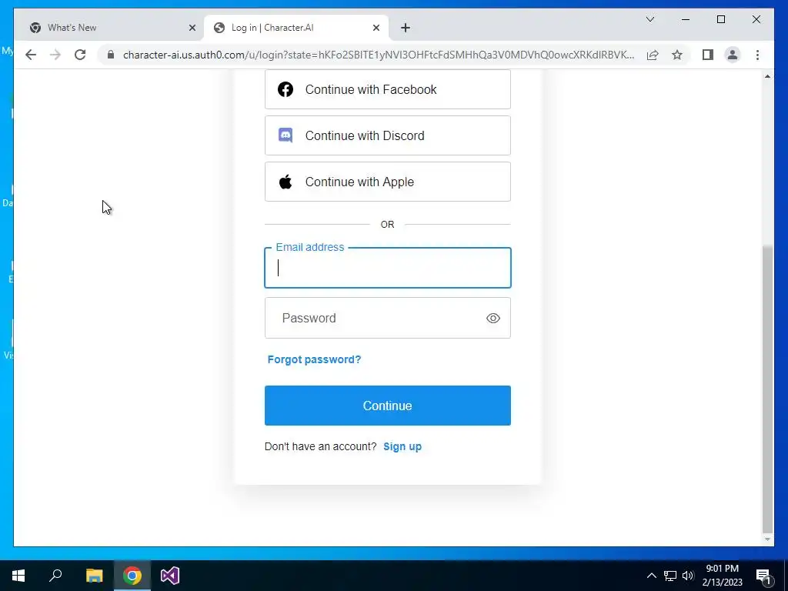Open Visual Studio from the taskbar
788x591 pixels.
tap(170, 576)
